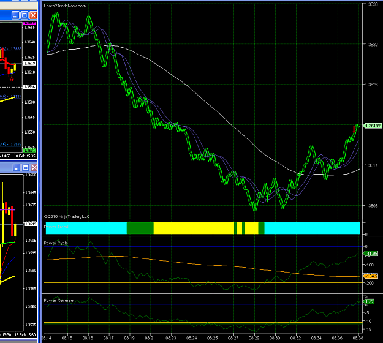Click the 1.3625 axis label in upper-left chart
Screen dimensions: 383x343
(x=30, y=57)
